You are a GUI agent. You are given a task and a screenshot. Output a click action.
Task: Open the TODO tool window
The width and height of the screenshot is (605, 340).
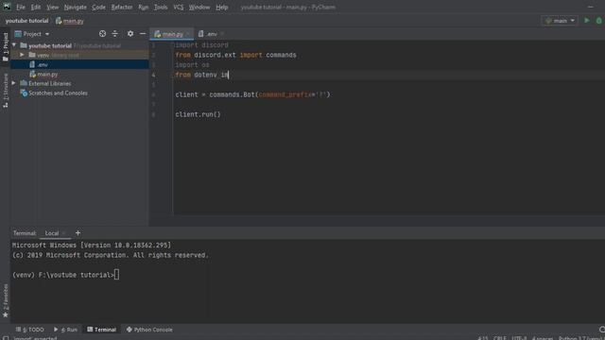coord(30,330)
